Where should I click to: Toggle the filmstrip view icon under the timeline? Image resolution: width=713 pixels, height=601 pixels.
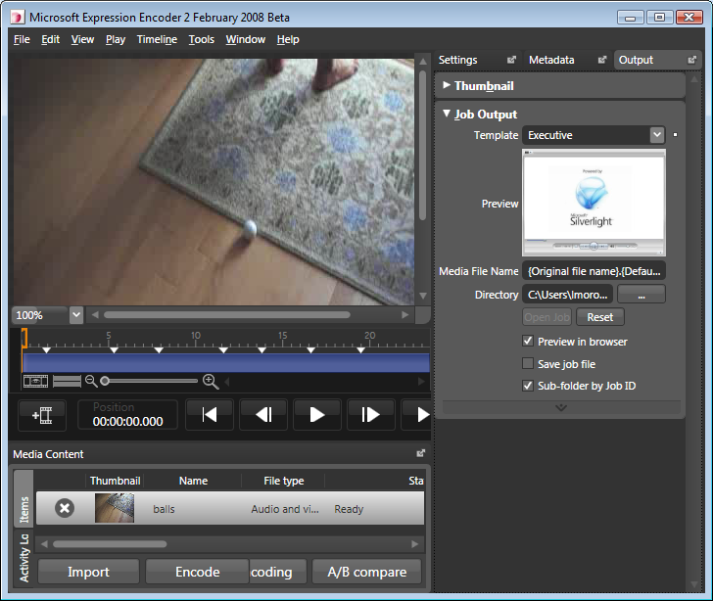click(x=36, y=381)
